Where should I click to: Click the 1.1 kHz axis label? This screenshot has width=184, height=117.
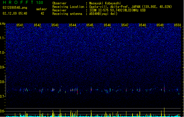click(2, 38)
